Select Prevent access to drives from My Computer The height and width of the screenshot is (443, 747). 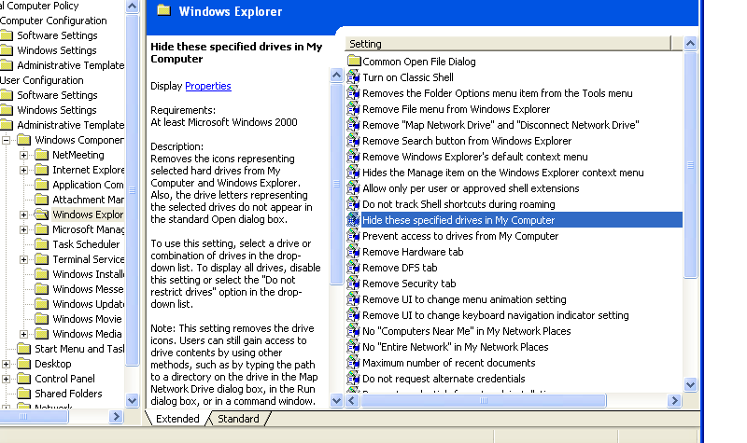point(460,236)
